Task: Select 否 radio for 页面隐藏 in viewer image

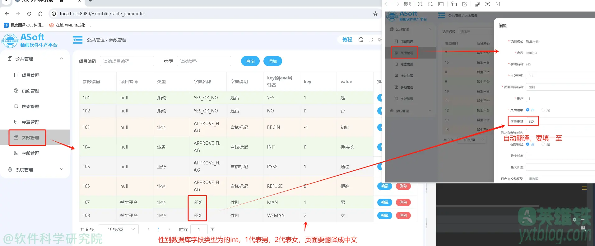Action: (x=528, y=110)
